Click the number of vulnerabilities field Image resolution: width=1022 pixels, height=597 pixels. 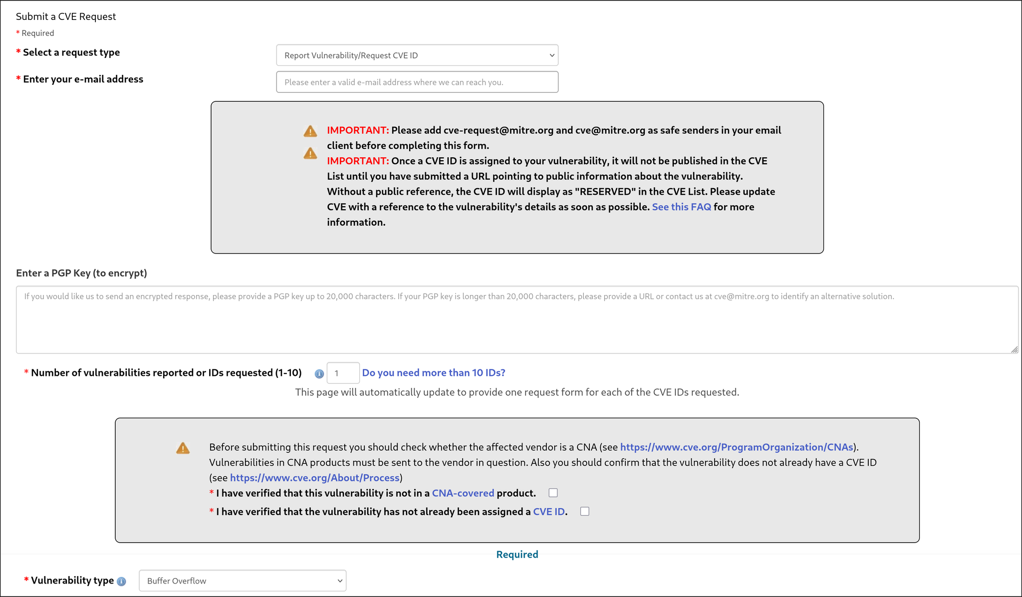click(x=343, y=373)
